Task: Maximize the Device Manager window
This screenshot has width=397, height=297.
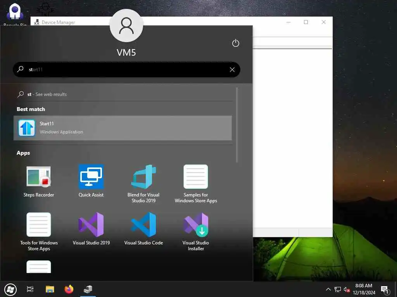Action: 306,22
